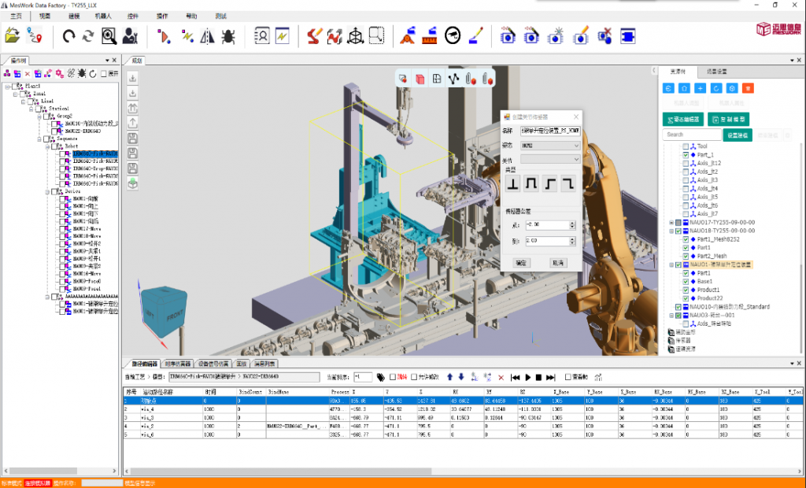Click the tag icon in path editor toolbar
Screen dimensions: 806x488
[380, 378]
